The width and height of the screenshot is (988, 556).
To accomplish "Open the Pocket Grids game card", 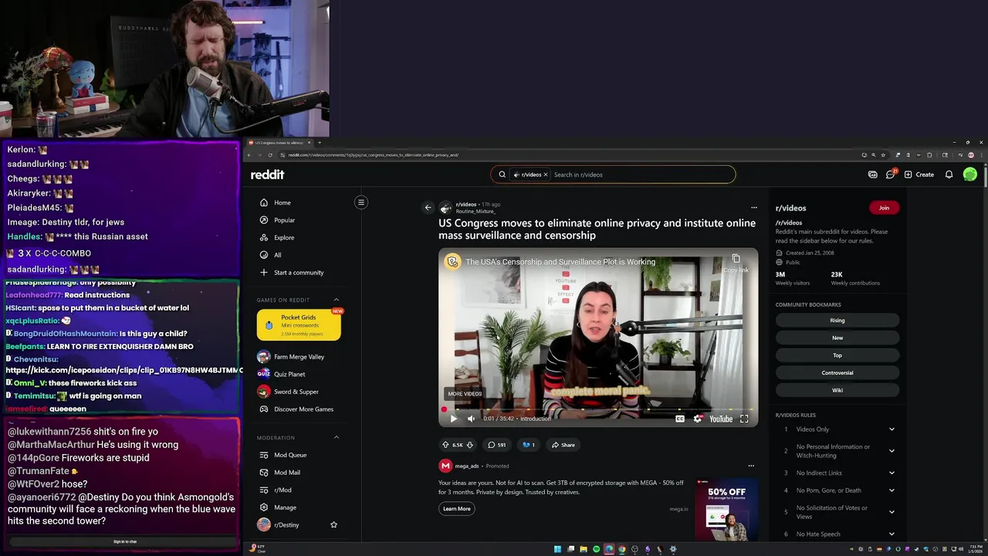I will (x=299, y=325).
